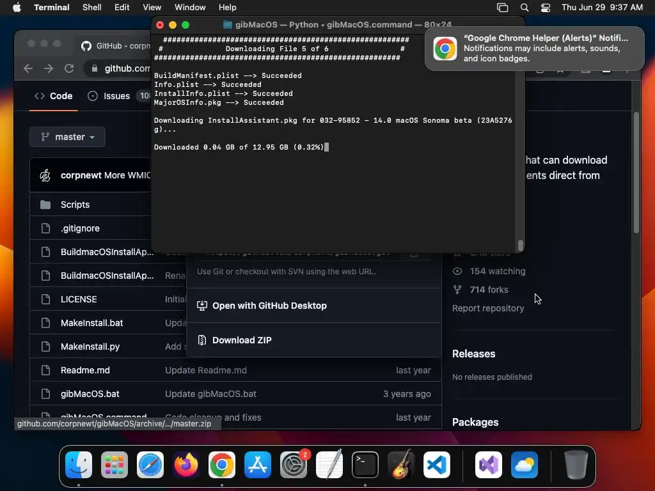Screen dimensions: 655x491
Task: Click the Chrome Helper notification banner text
Action: (546, 49)
